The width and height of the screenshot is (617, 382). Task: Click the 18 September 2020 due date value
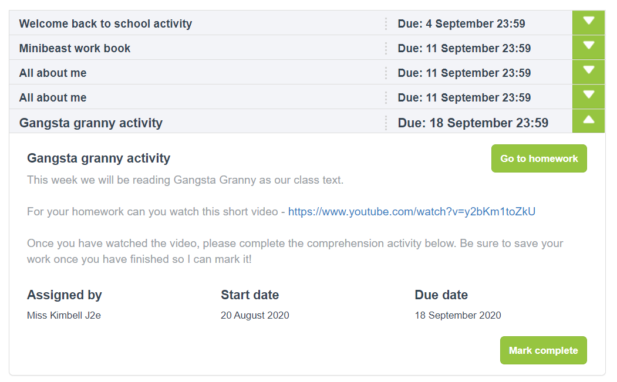(458, 316)
